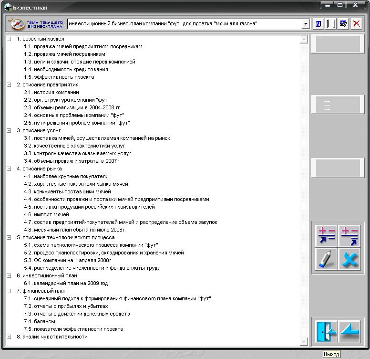Select heading 4. описание рынка

tap(39, 169)
